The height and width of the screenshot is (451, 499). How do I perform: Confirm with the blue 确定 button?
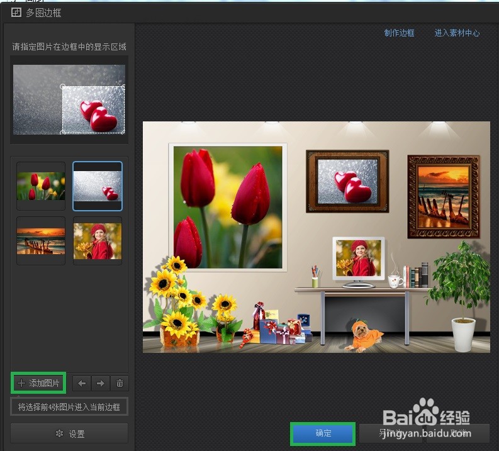tap(323, 433)
